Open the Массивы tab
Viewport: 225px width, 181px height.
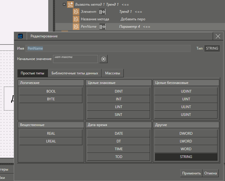(112, 73)
